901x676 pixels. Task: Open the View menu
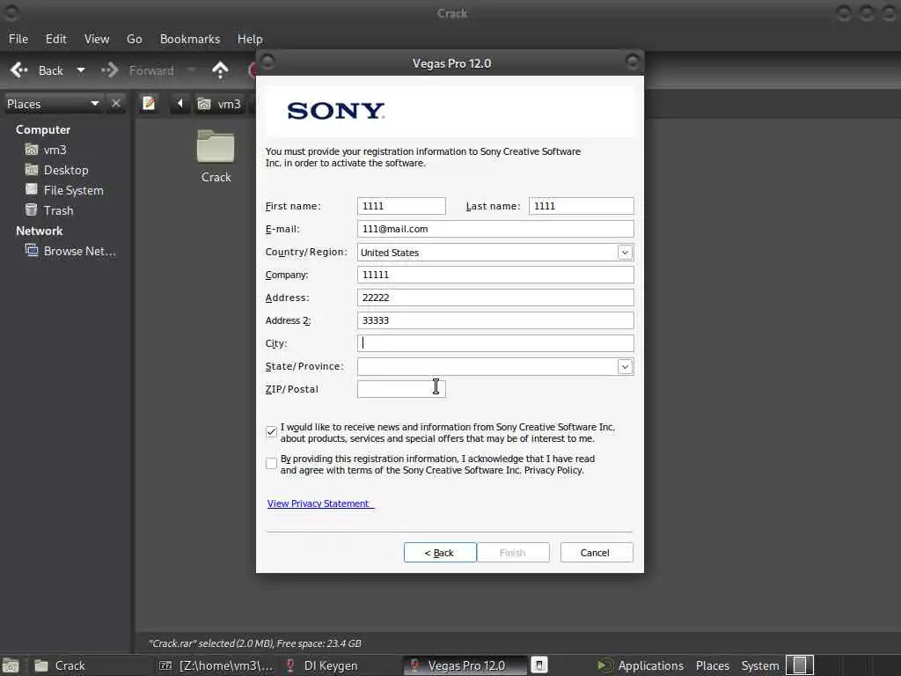tap(97, 39)
